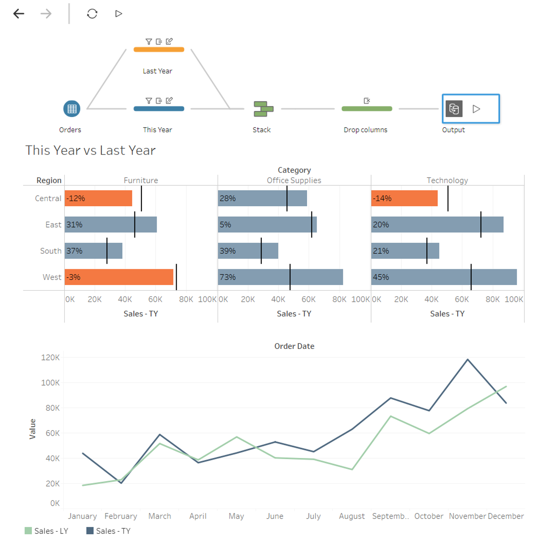Select the blue This Year step bar

point(159,109)
